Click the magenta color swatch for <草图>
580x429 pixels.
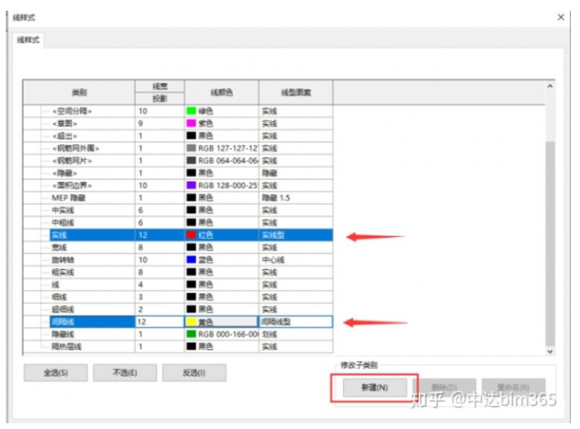tap(193, 123)
